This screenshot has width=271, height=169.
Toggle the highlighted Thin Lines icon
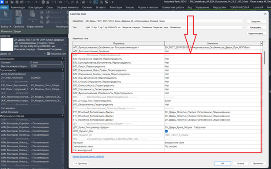[x=95, y=2]
